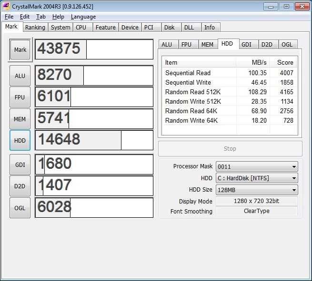Open the HDD Size dropdown
Viewport: 312px width, 281px height.
pos(257,190)
